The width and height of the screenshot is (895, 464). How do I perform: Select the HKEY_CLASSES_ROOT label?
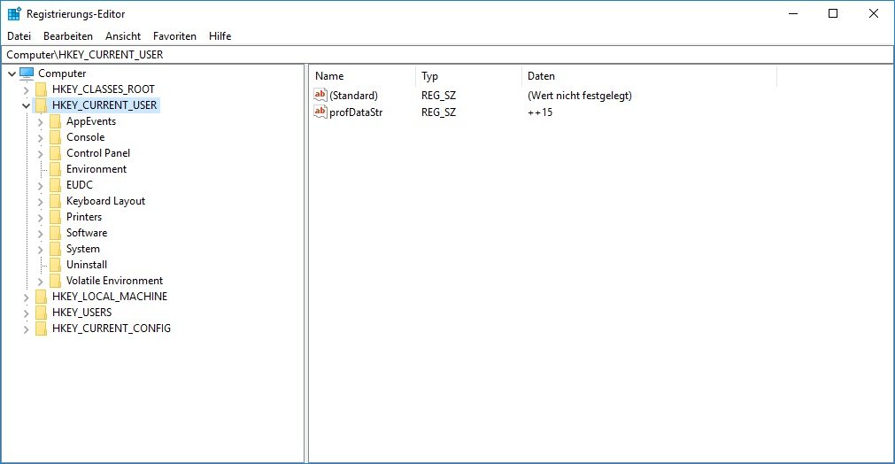(104, 89)
